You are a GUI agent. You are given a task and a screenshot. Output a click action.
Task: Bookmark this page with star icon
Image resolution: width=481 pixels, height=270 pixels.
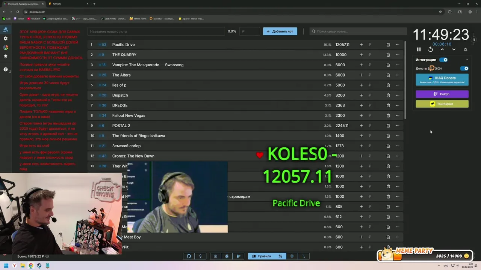[440, 12]
